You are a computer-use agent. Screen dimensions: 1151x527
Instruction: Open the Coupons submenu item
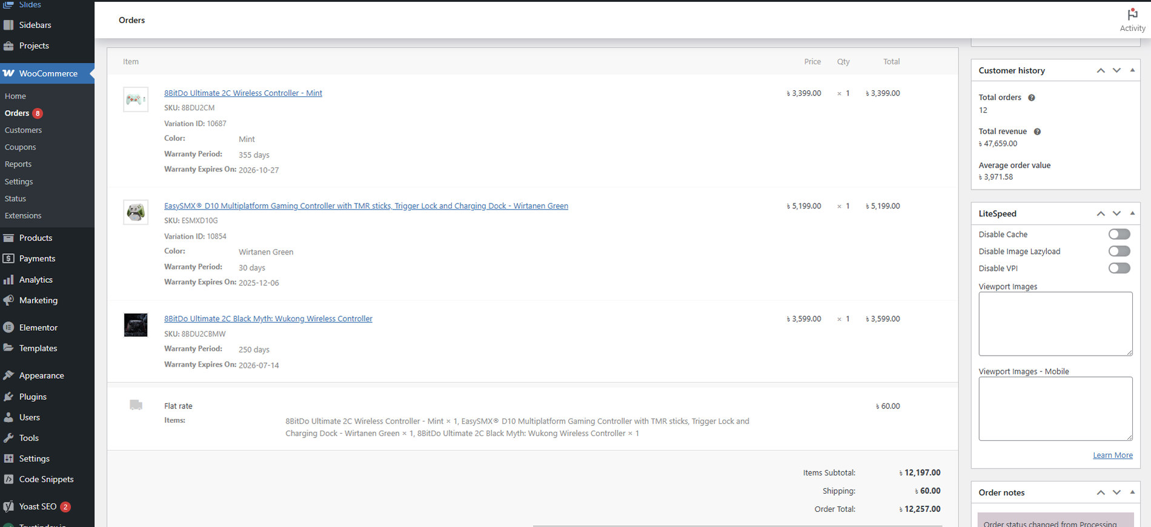(20, 147)
